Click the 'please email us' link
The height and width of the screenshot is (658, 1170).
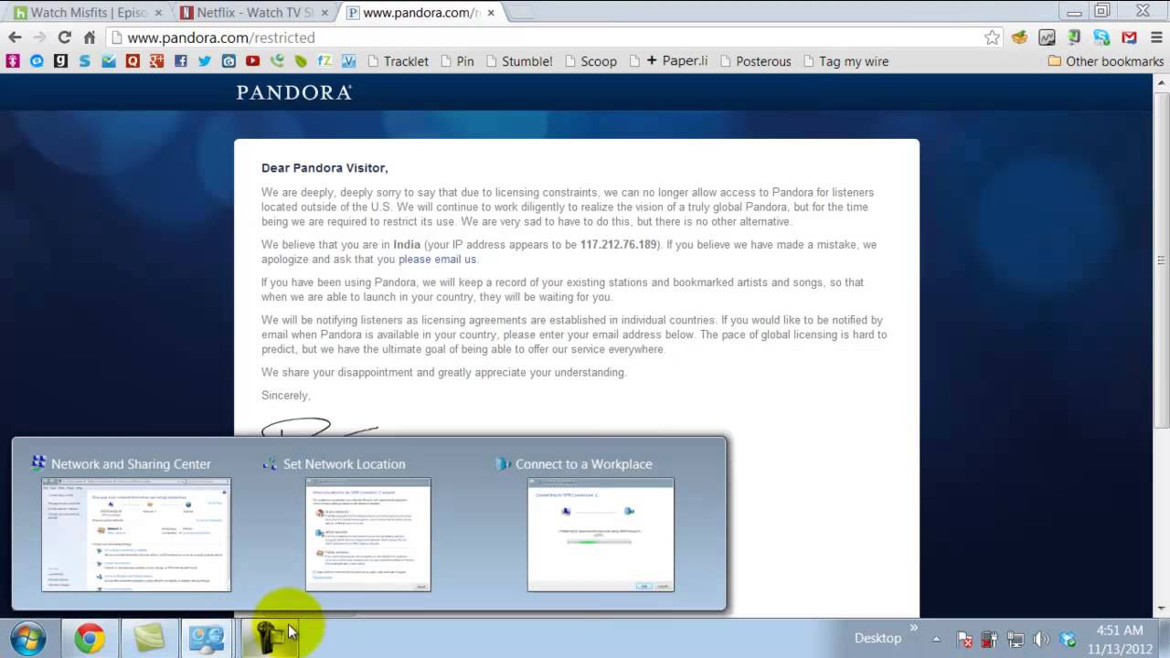point(437,260)
